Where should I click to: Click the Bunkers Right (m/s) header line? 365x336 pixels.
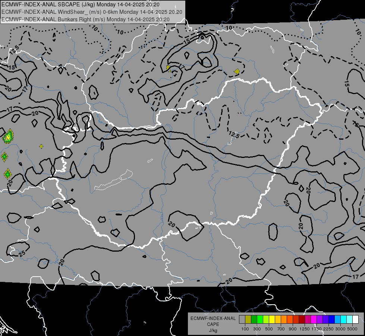(x=85, y=19)
